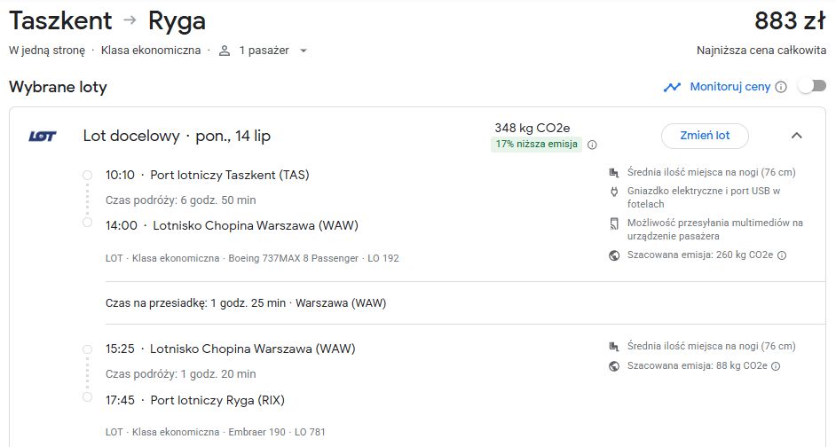Click the passenger person icon
Viewport: 836px width, 447px height.
[225, 51]
